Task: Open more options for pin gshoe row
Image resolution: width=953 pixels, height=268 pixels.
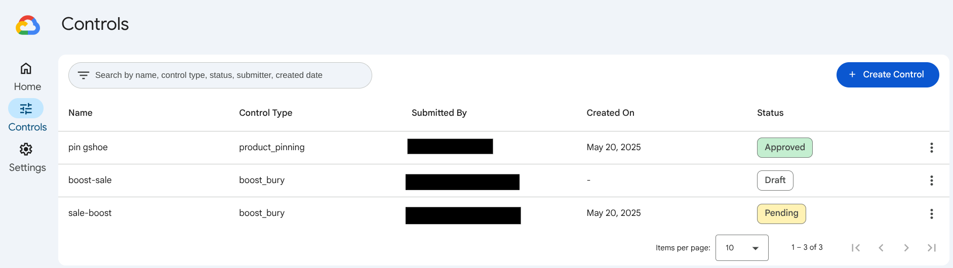Action: [x=931, y=148]
